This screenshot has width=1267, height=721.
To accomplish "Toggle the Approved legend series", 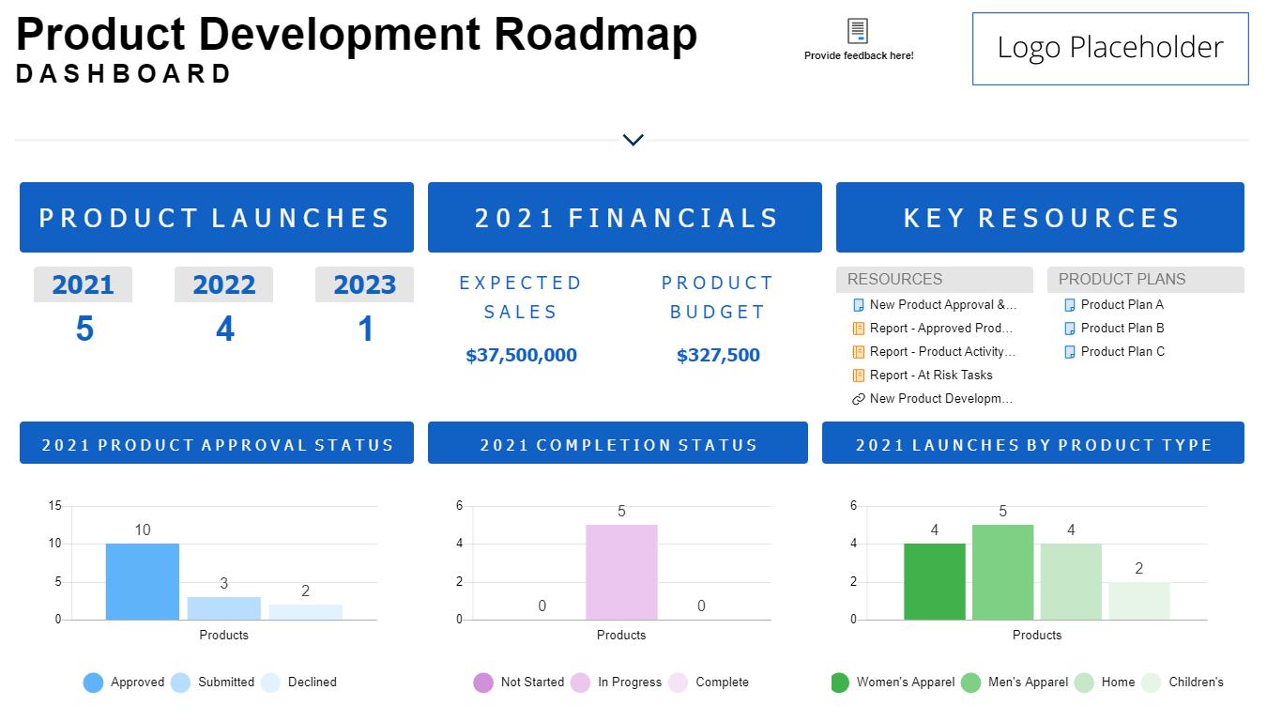I will point(137,683).
